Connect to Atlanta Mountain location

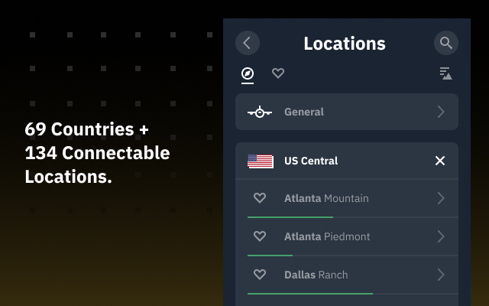click(x=326, y=198)
